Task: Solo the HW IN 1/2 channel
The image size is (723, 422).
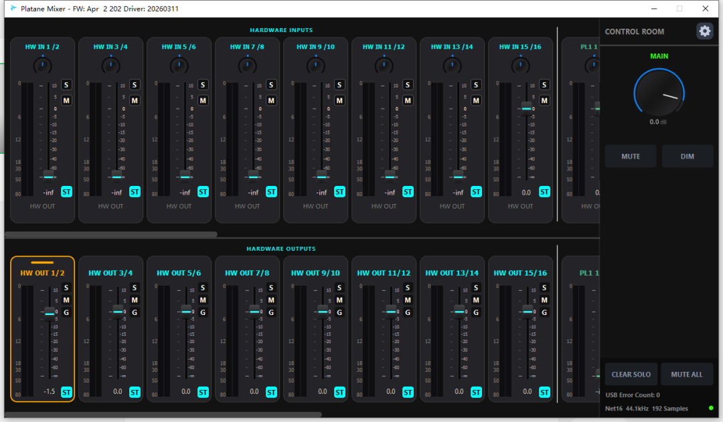Action: 66,85
